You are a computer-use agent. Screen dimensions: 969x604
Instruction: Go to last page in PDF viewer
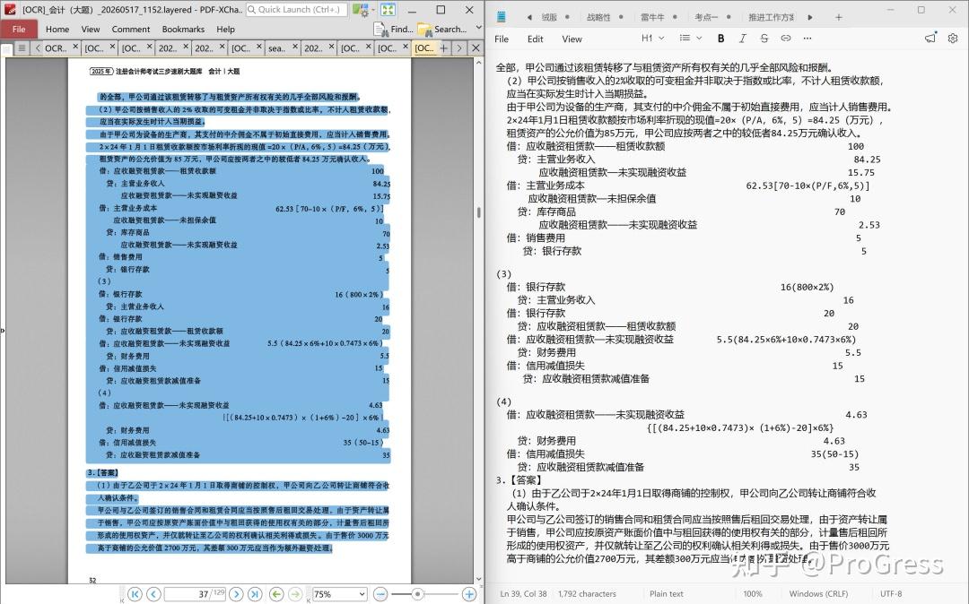(254, 594)
